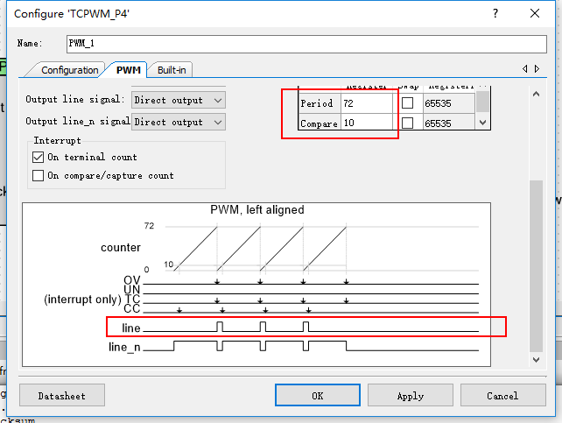Close the Configure TCPWM_P4 dialog
This screenshot has height=423, width=562.
coord(536,13)
